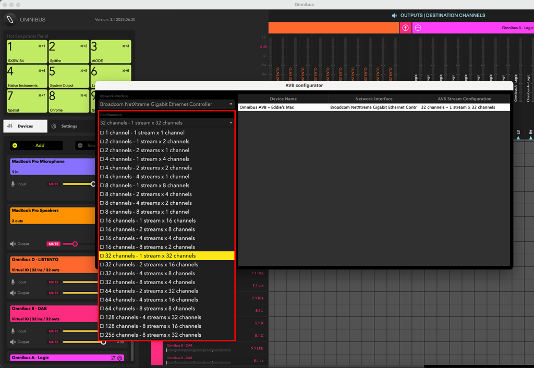Select 8 channels - 4 streams x 2 channels
The height and width of the screenshot is (368, 534).
click(x=166, y=203)
